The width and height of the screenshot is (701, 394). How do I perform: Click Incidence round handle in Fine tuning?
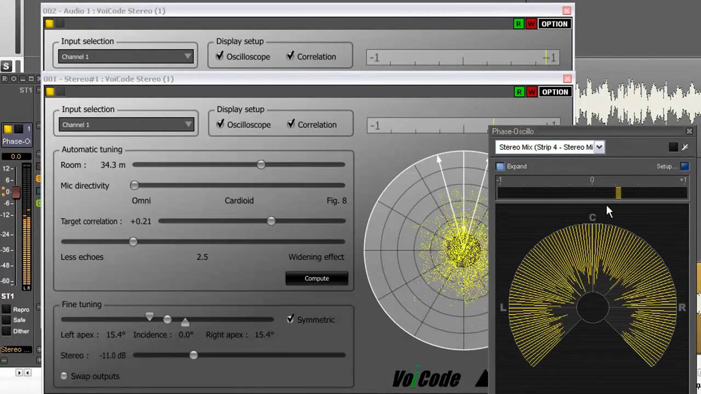tap(168, 319)
